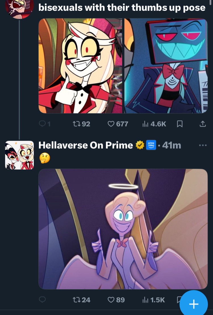
Task: Tap the gold verified badge
Action: coord(140,145)
